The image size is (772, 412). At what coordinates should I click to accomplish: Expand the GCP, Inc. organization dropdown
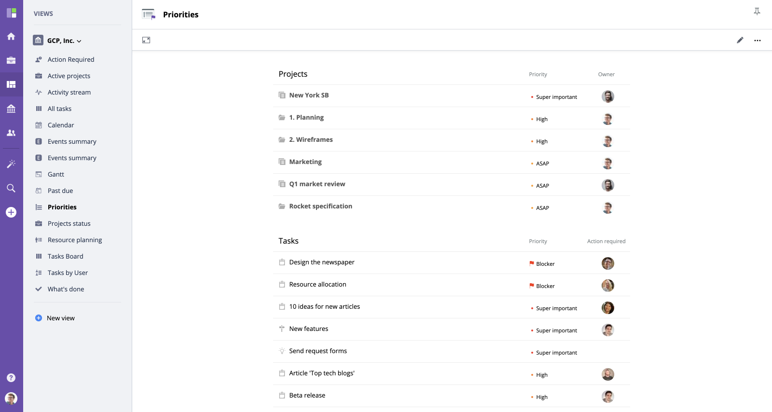point(57,41)
